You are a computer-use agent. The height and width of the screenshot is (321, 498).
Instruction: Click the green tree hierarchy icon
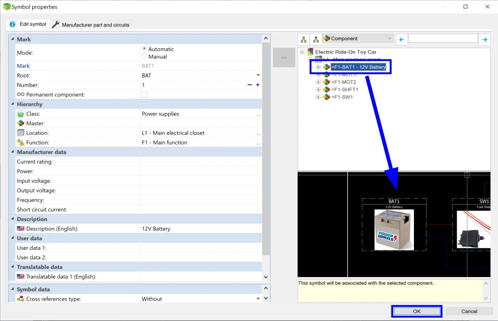[303, 39]
